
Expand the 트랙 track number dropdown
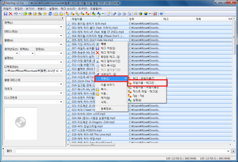click(x=32, y=53)
